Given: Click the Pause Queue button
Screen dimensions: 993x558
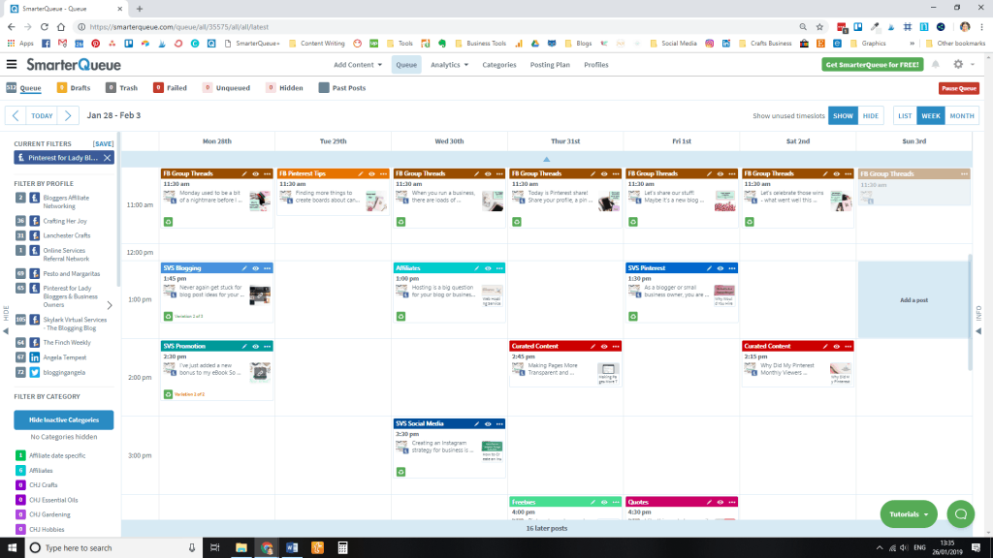Looking at the screenshot, I should click(959, 88).
